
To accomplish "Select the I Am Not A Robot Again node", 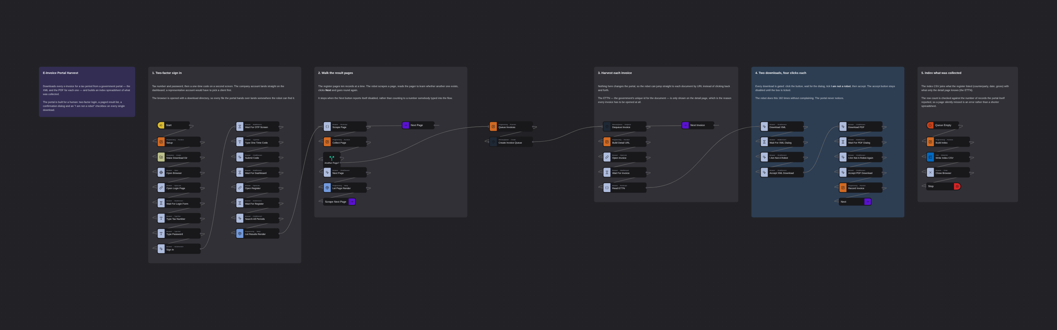I will coord(860,157).
